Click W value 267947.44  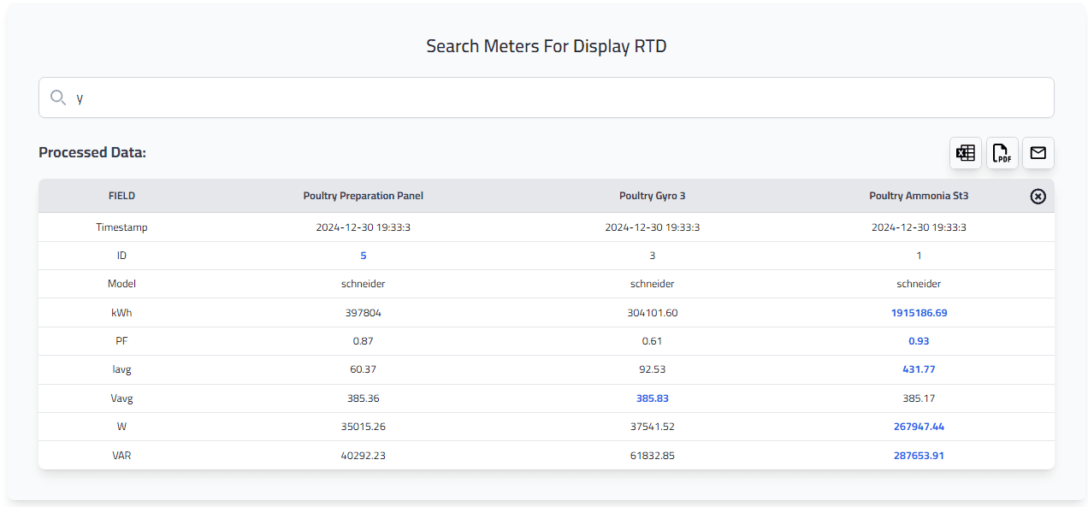919,427
